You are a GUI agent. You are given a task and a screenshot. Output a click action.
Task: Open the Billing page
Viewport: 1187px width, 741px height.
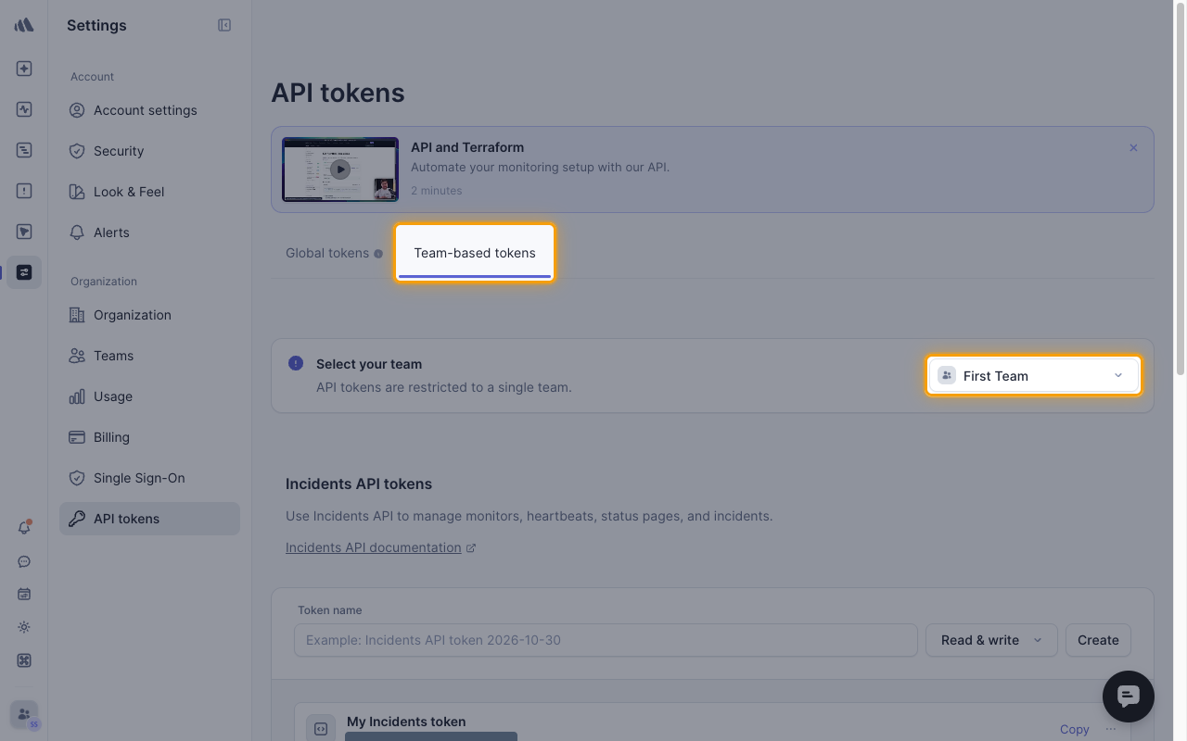pyautogui.click(x=149, y=437)
